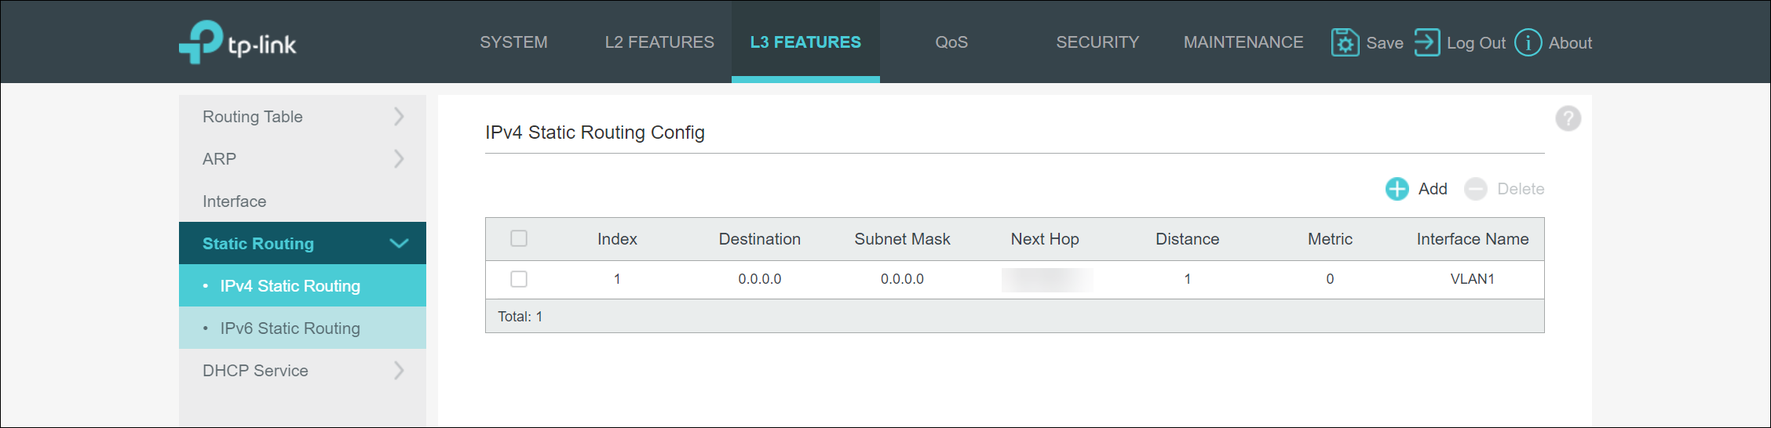Click the Log Out arrow icon
This screenshot has height=428, width=1771.
[1426, 42]
